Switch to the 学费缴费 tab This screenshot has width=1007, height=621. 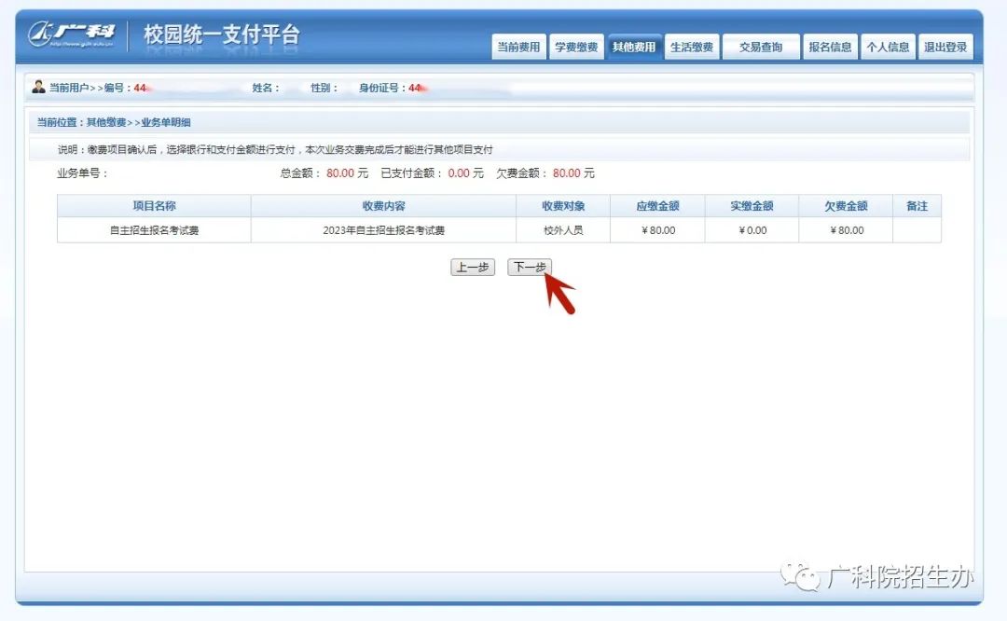coord(576,48)
